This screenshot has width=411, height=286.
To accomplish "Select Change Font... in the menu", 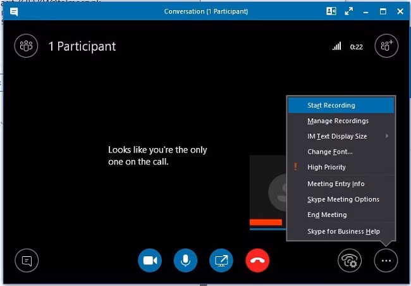I will point(341,152).
